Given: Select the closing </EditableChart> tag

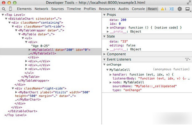Looking at the screenshot, I should pos(22,111).
